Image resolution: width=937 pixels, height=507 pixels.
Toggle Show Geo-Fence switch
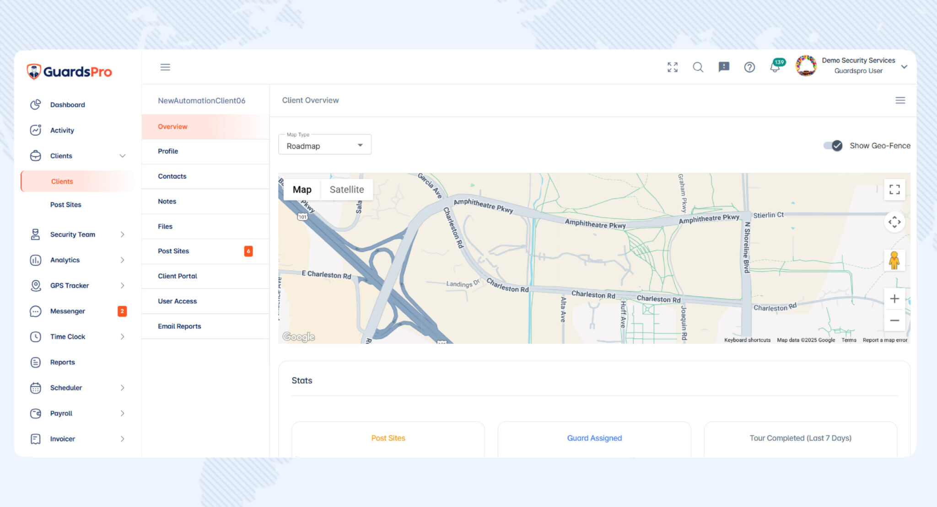pos(833,145)
